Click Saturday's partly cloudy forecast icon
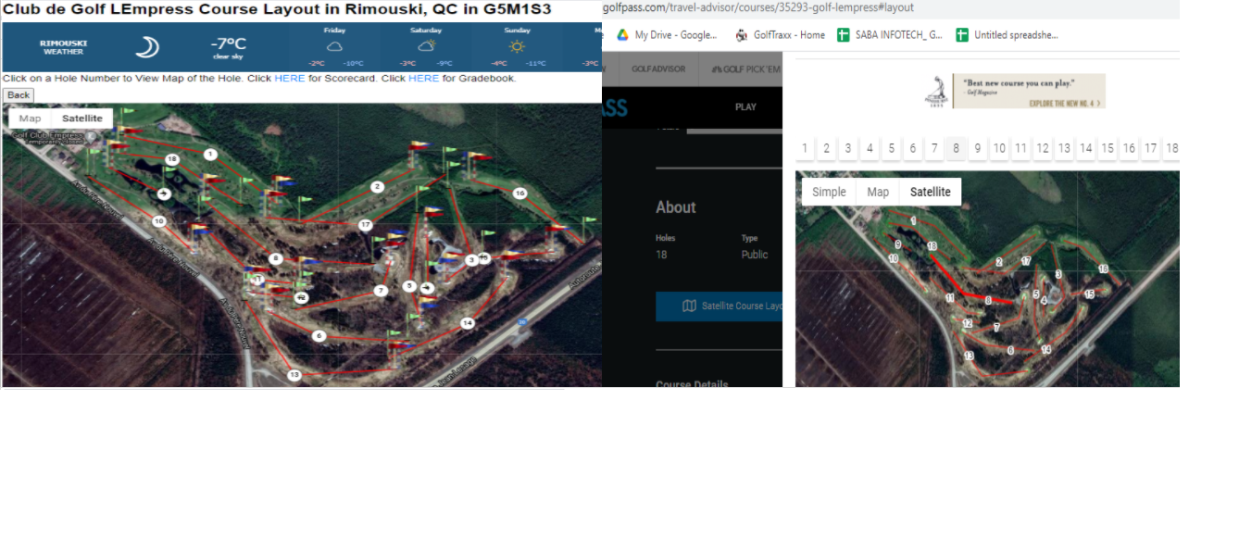 coord(427,45)
